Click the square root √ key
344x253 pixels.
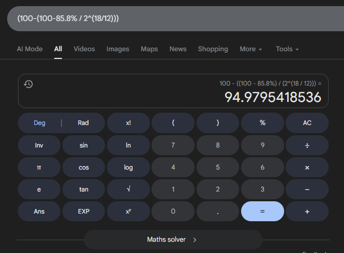pyautogui.click(x=128, y=189)
